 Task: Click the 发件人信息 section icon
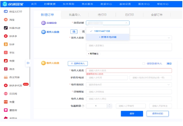click(43, 32)
